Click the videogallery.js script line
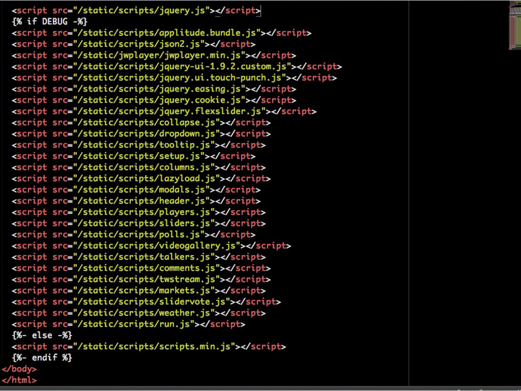 click(152, 246)
